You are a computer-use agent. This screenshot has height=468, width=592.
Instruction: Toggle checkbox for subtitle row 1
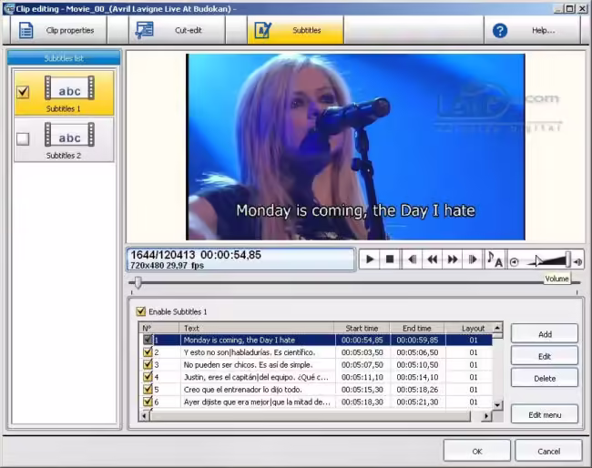pyautogui.click(x=148, y=340)
